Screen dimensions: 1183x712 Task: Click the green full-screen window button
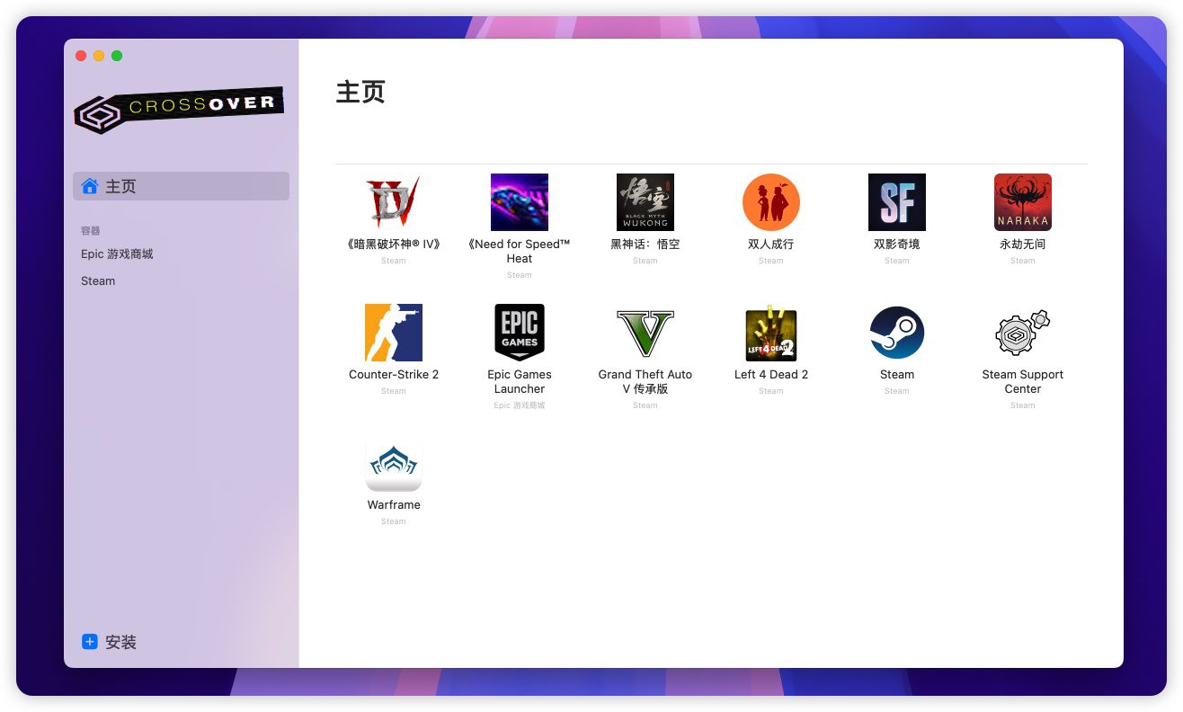[117, 56]
